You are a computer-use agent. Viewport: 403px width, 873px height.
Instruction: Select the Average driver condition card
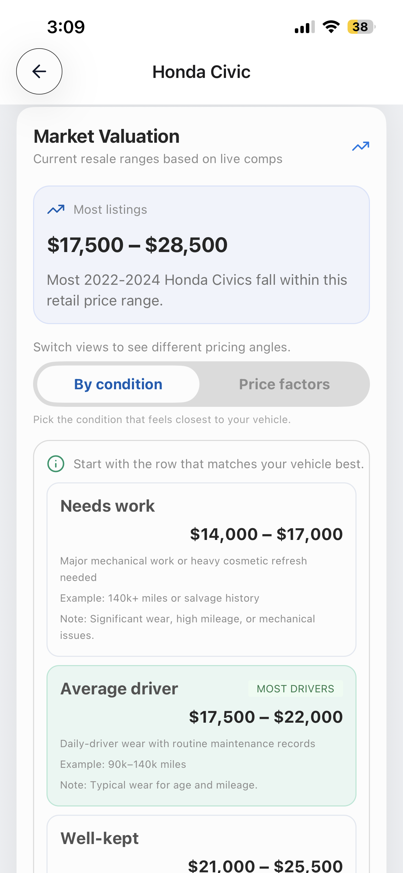[x=201, y=735]
